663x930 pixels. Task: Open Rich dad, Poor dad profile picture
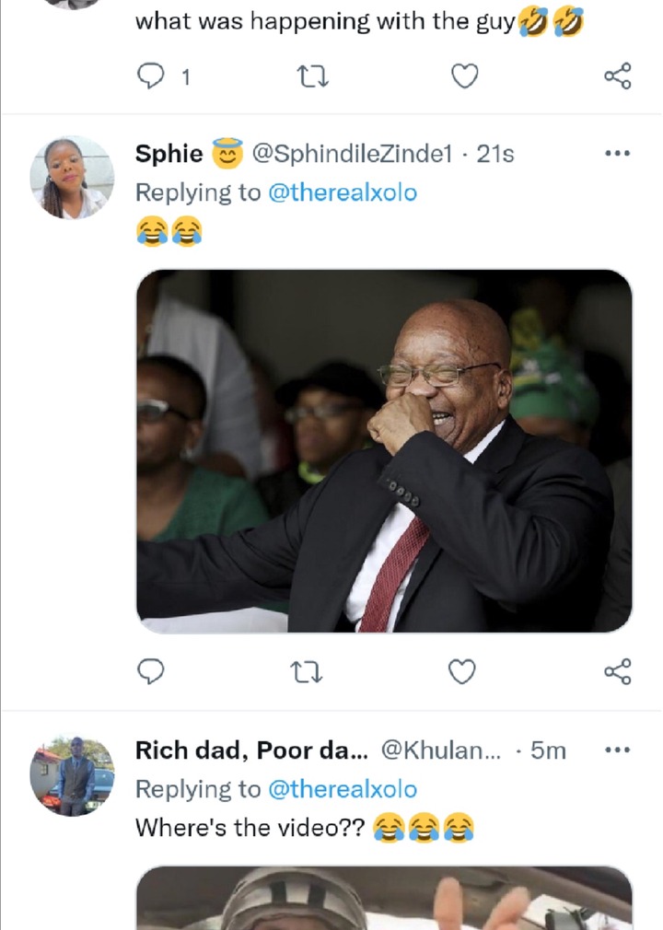click(x=72, y=774)
